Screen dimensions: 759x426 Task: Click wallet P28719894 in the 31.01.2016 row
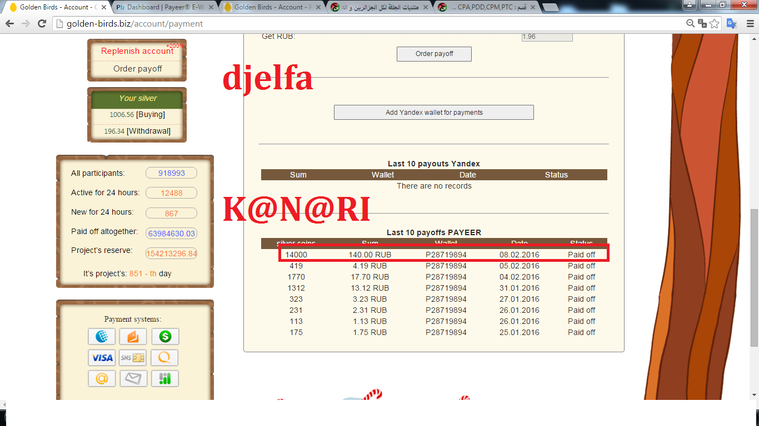[446, 288]
